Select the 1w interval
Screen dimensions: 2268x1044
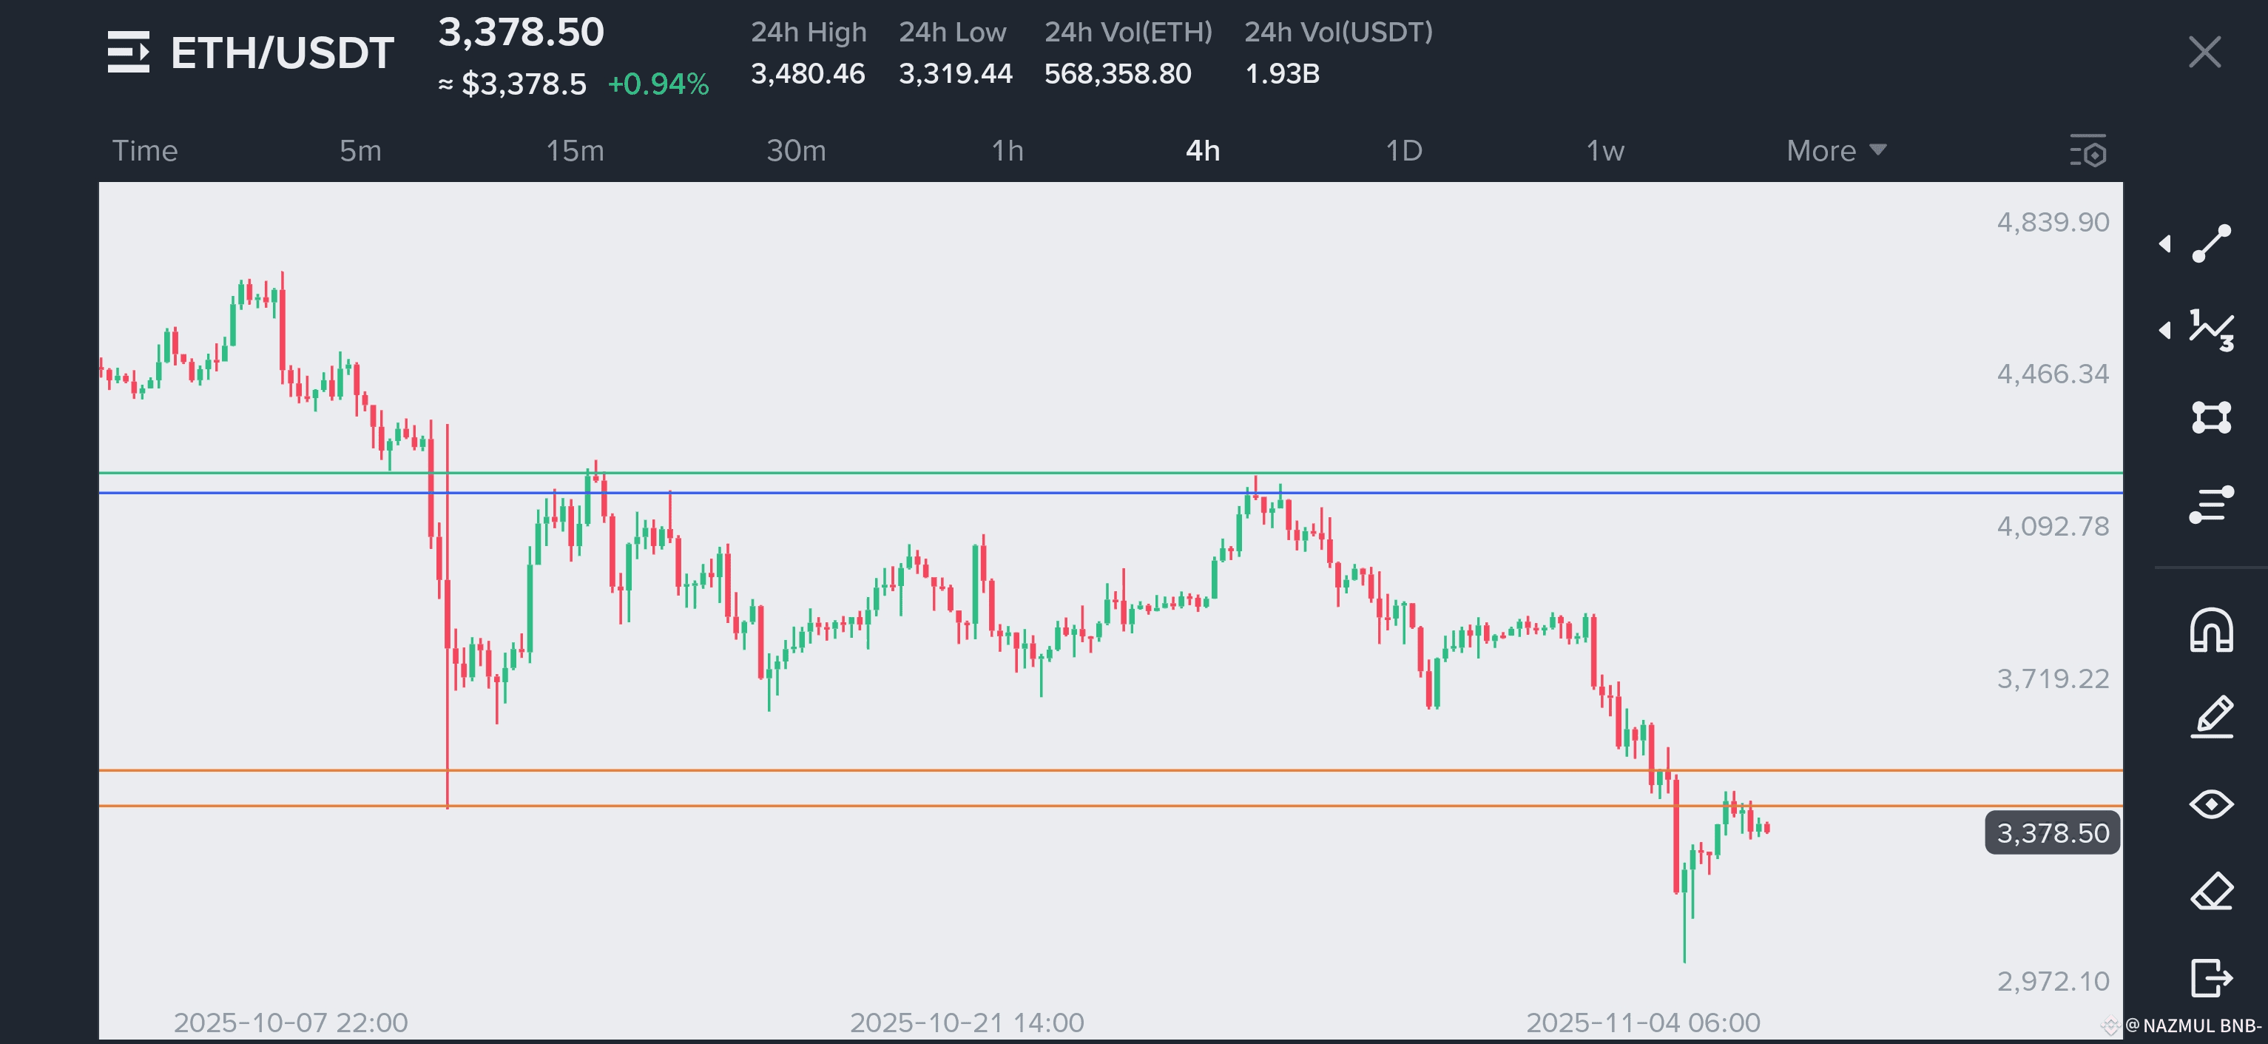pos(1604,151)
